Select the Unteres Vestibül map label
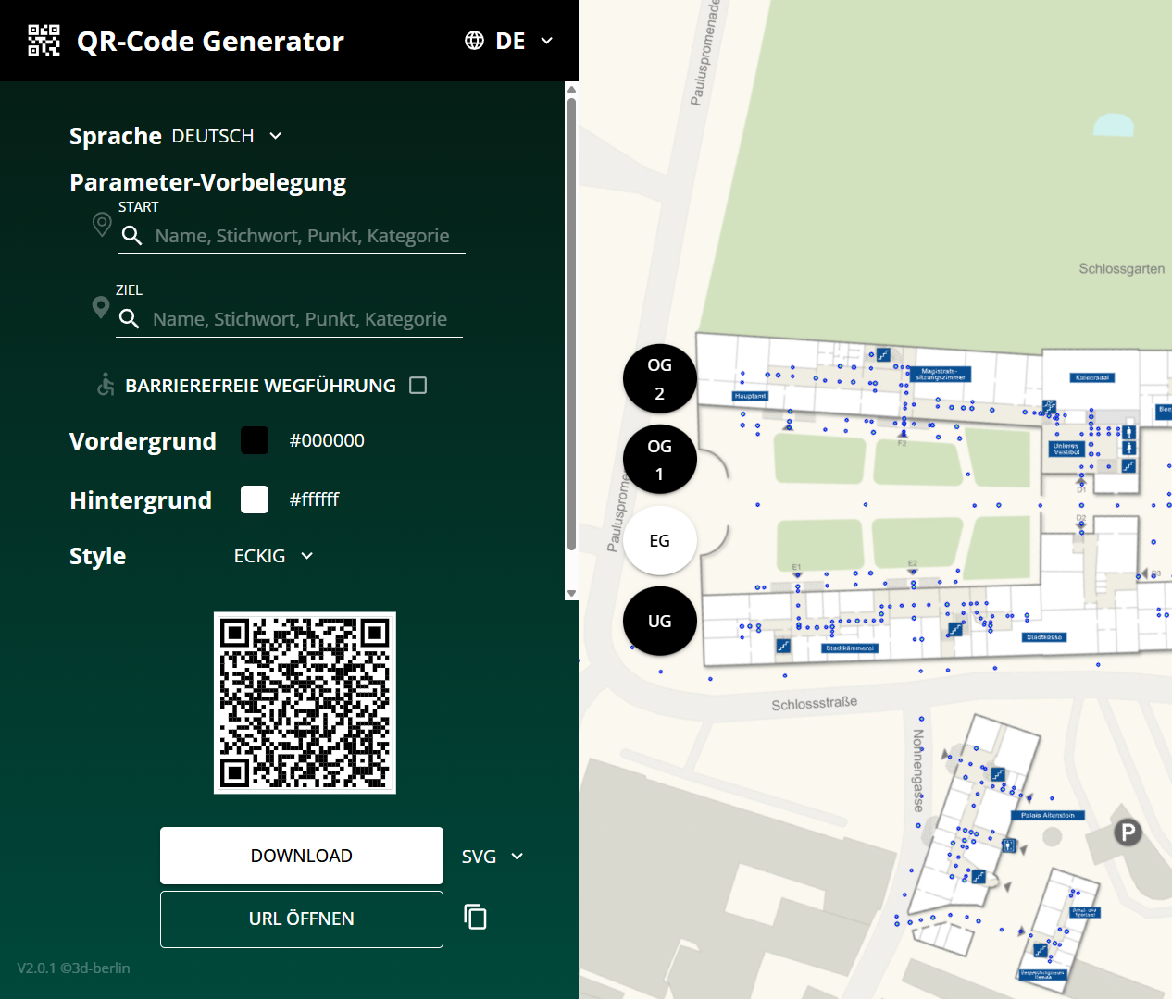The image size is (1172, 999). tap(1066, 449)
